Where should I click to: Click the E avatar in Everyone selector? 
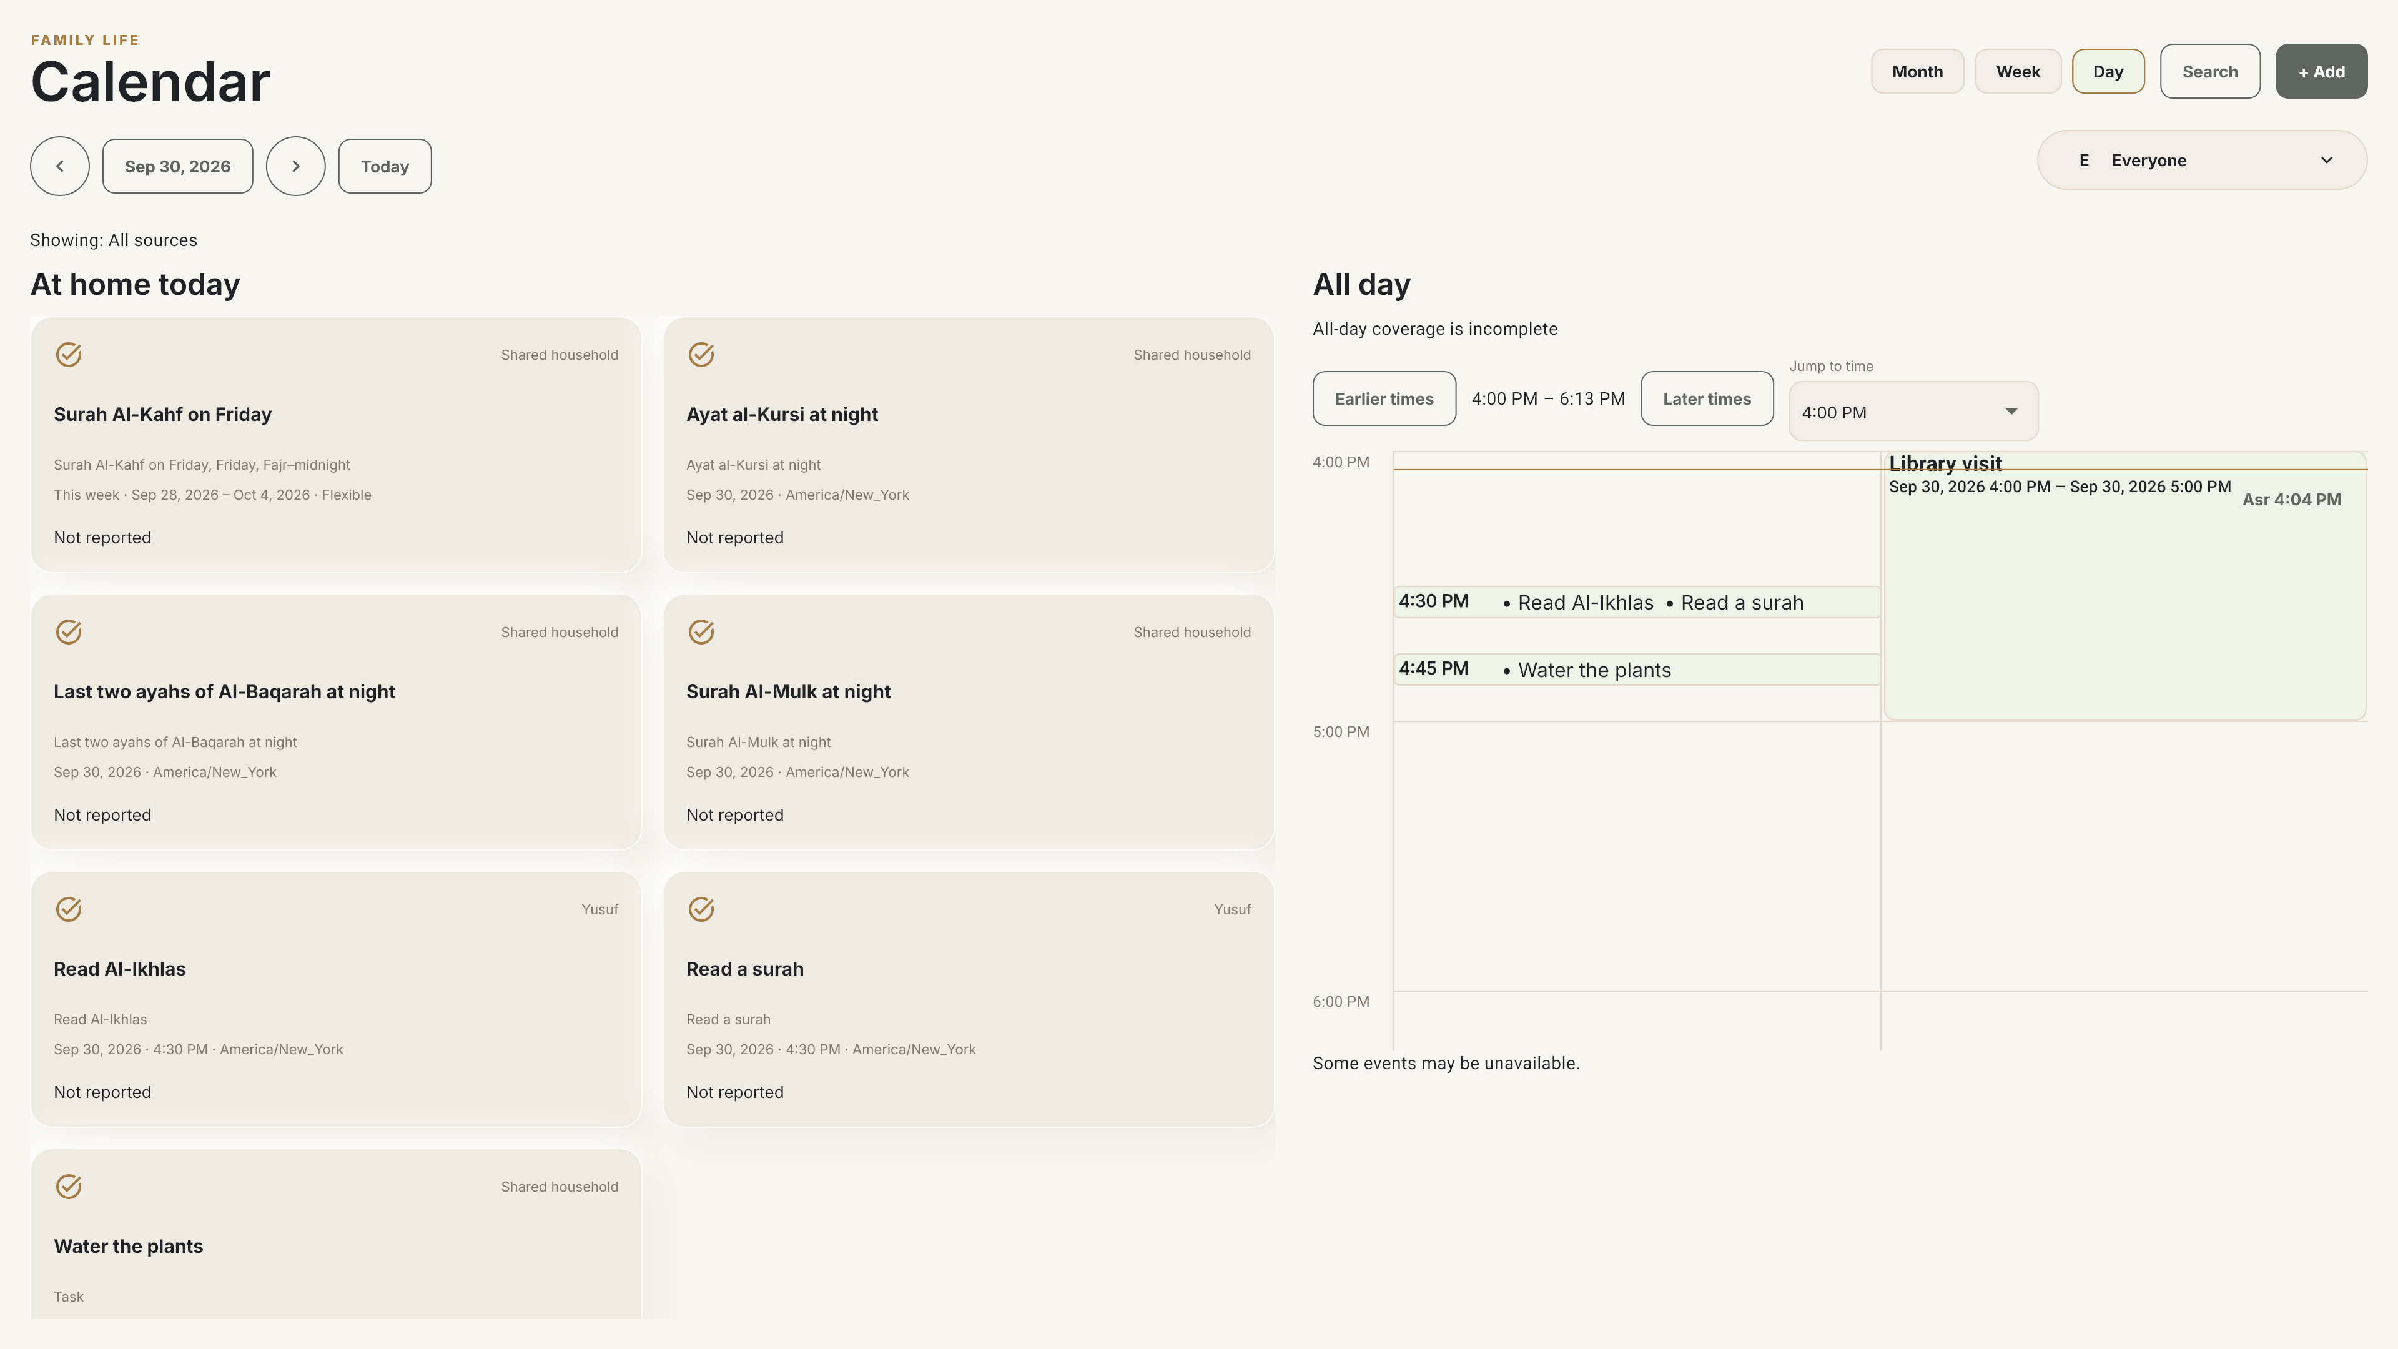(x=2085, y=160)
